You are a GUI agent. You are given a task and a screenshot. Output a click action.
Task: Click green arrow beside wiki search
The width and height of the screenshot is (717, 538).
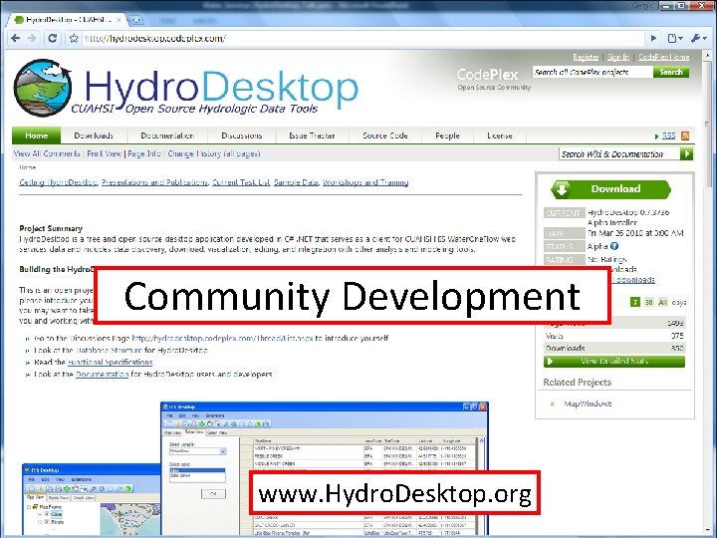686,154
